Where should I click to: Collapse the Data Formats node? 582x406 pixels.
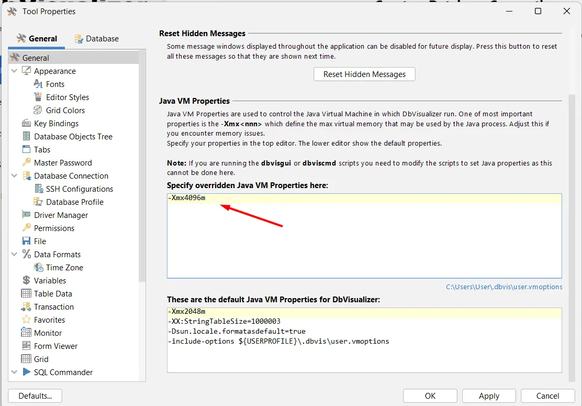pos(14,254)
